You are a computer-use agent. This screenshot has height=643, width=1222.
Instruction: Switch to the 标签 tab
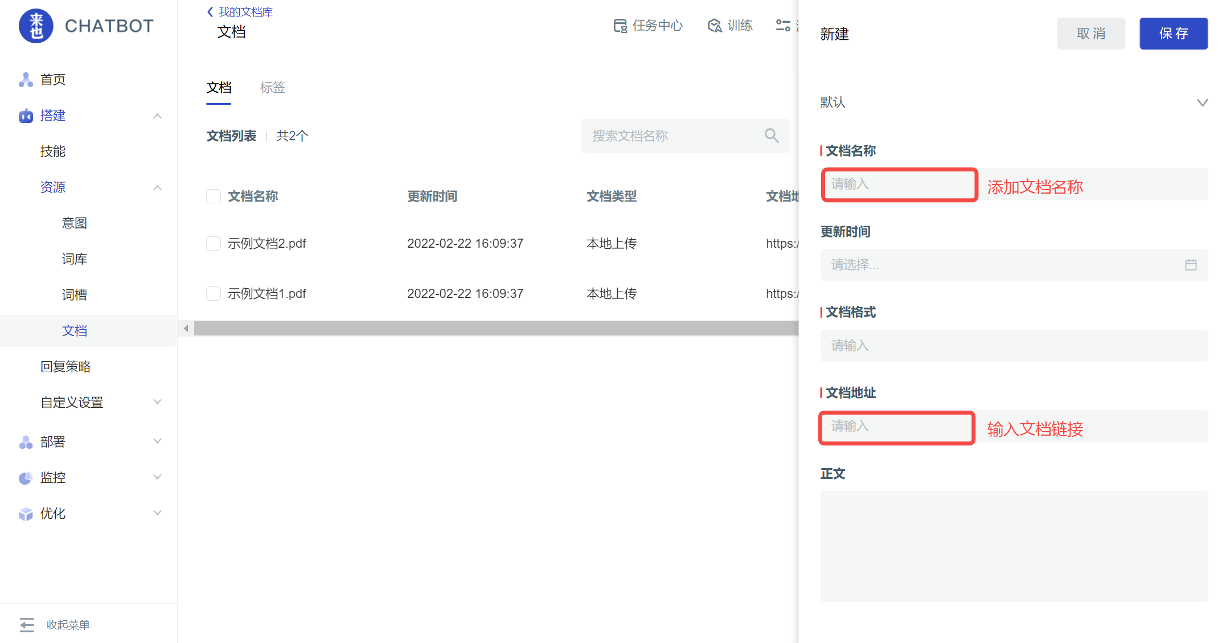click(273, 88)
